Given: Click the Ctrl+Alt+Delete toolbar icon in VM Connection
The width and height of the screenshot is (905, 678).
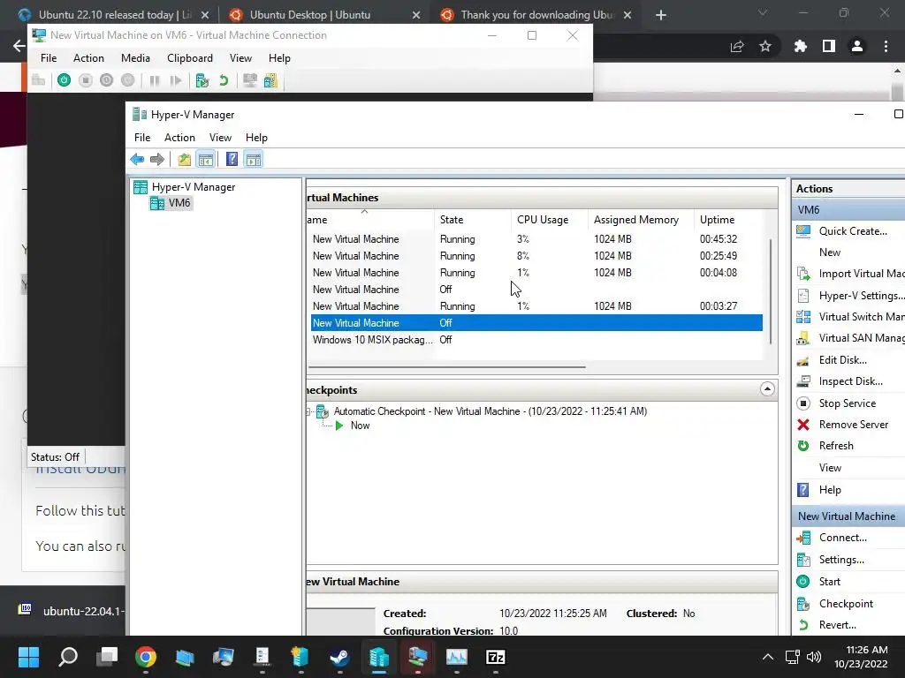Looking at the screenshot, I should click(x=38, y=80).
